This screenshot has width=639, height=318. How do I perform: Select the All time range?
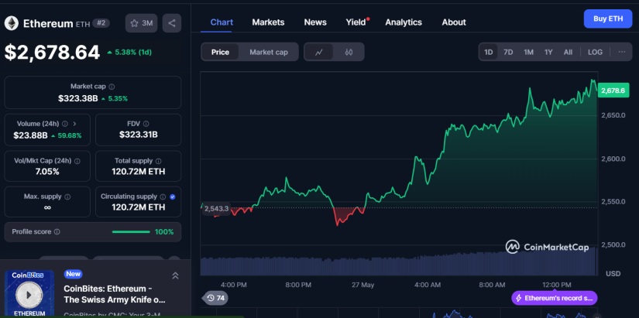(x=568, y=52)
